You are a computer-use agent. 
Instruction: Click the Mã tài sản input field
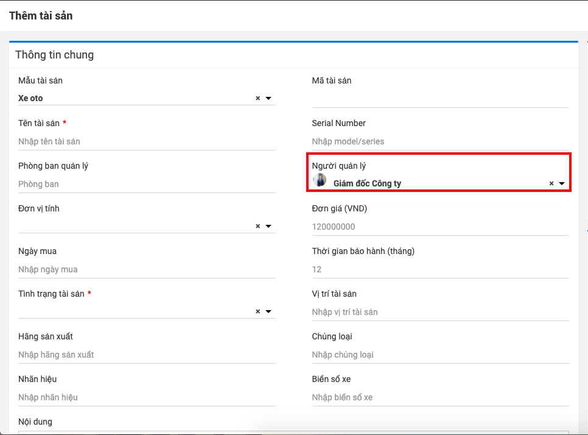(x=439, y=99)
